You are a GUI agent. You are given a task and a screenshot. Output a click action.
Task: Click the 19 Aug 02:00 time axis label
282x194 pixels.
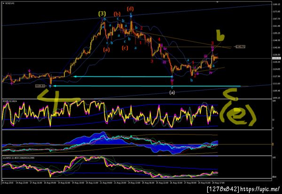point(65,183)
